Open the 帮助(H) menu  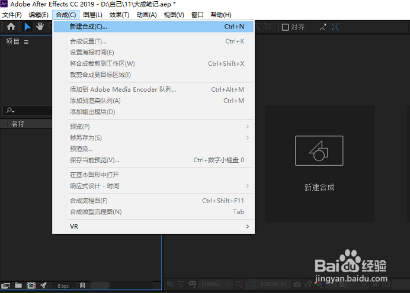(221, 15)
